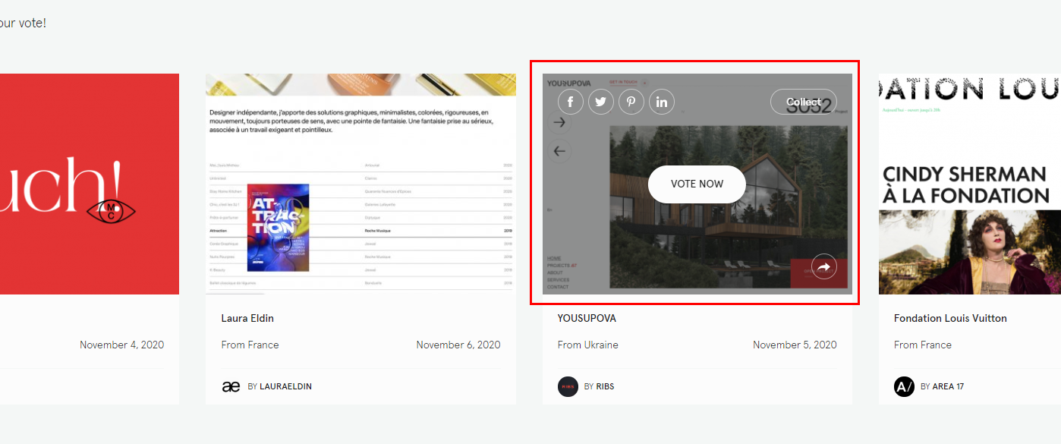Share YOUSUPOVA on Facebook
This screenshot has height=444, width=1061.
click(x=571, y=102)
